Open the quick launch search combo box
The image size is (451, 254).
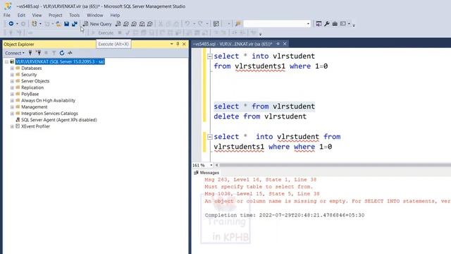277,24
